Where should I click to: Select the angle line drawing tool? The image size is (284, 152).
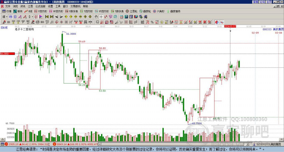[x=116, y=22]
